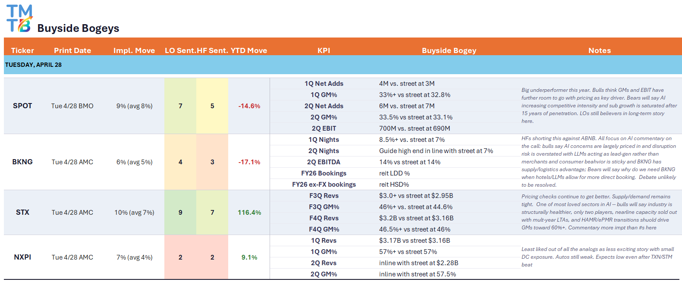Click bogey $3.17B vs street $3.16B
This screenshot has width=682, height=282.
click(x=415, y=240)
